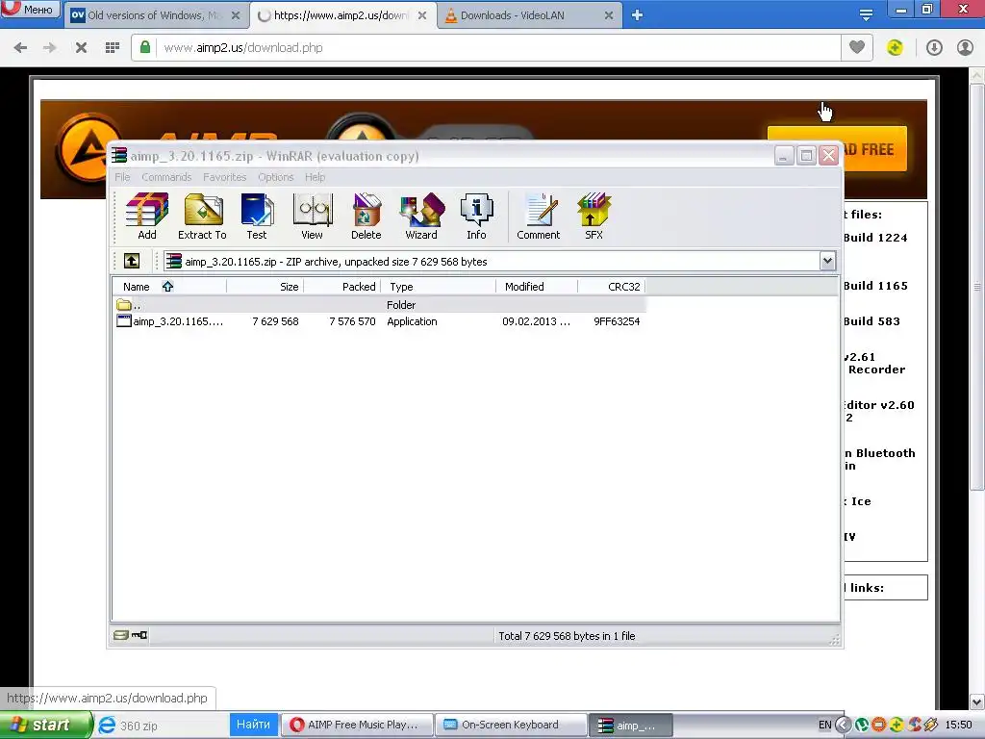
Task: Switch to the Downloads - VideoLAN tab
Action: click(521, 15)
